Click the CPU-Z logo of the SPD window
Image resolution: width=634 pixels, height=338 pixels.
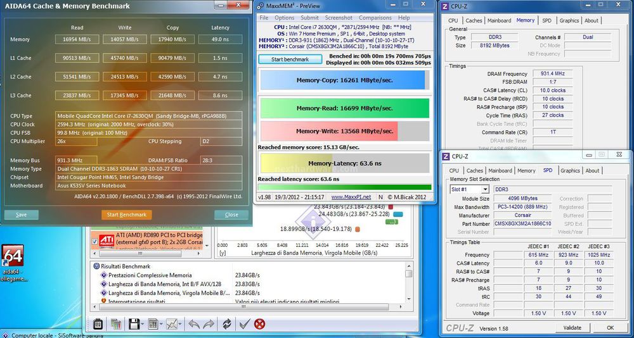pos(446,156)
